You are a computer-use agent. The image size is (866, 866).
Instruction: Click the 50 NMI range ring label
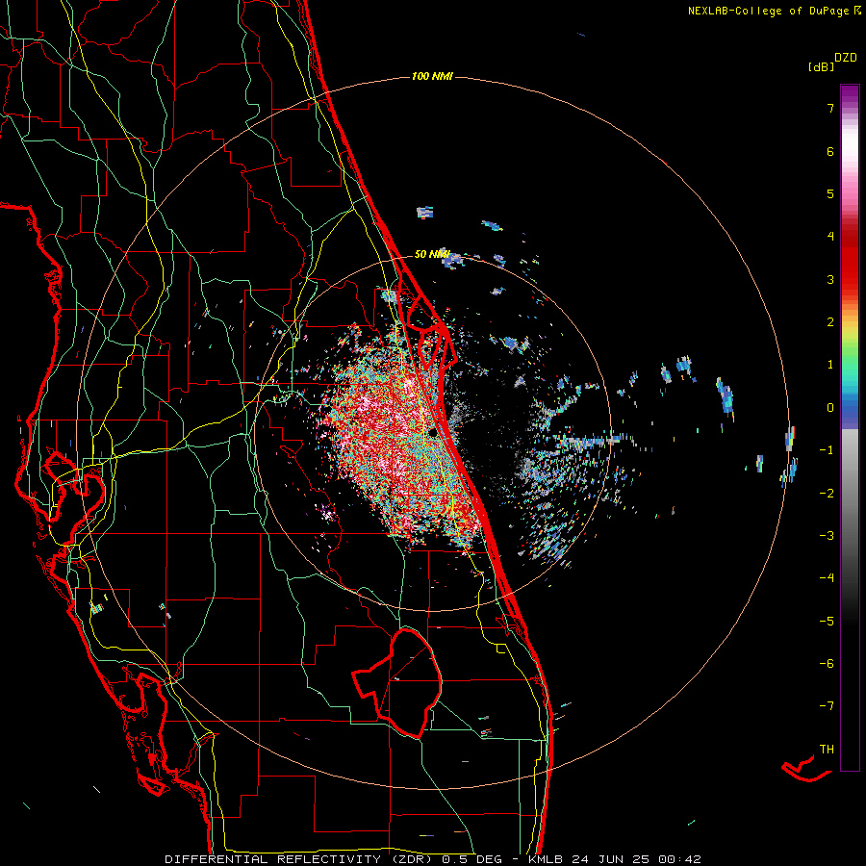[x=432, y=254]
